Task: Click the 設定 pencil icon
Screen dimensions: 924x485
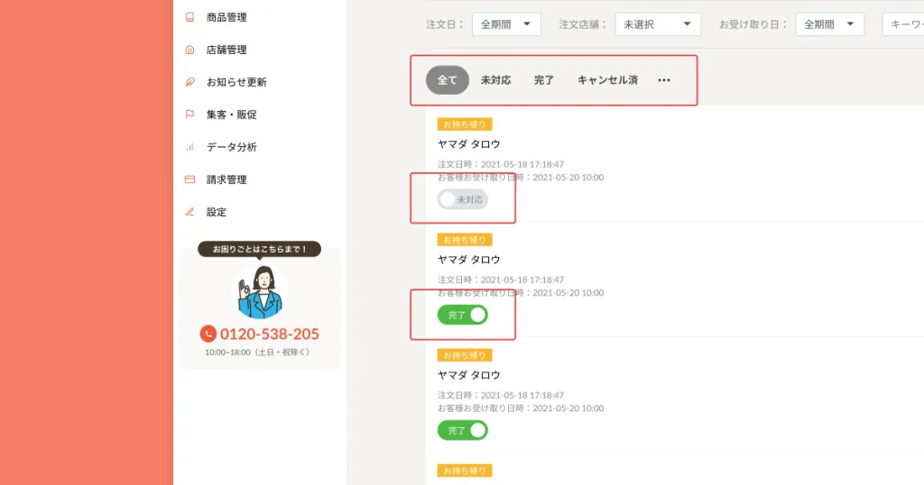Action: point(189,212)
